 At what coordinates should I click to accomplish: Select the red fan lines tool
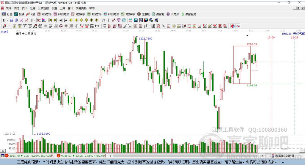pyautogui.click(x=110, y=26)
